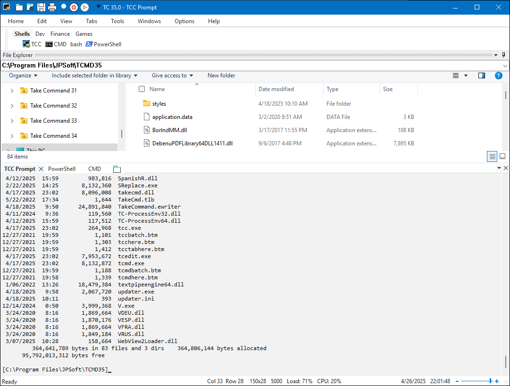This screenshot has width=510, height=386.
Task: Change your view with the list icon
Action: pyautogui.click(x=456, y=76)
